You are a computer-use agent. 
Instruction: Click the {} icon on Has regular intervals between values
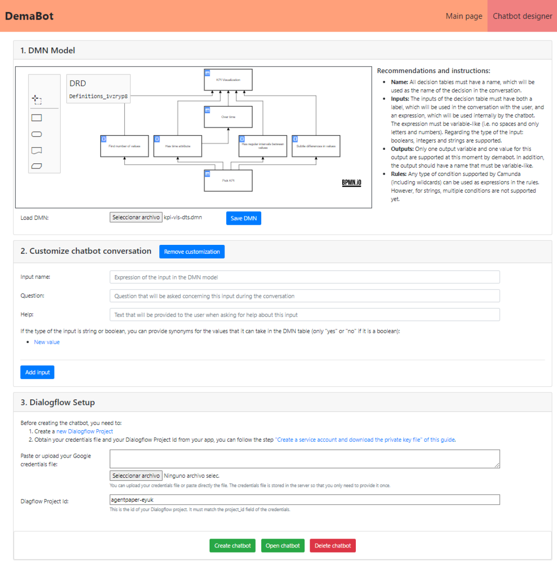tap(242, 138)
